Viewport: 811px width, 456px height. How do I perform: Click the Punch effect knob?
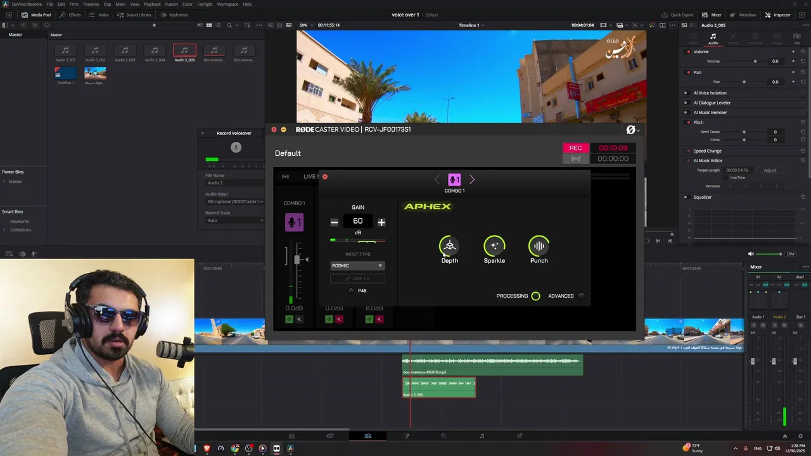(539, 246)
